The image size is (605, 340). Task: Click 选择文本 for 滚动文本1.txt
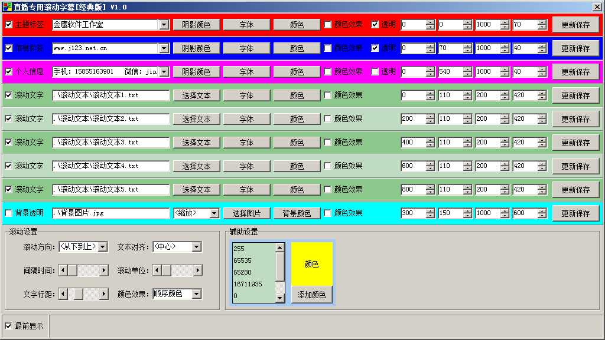(x=195, y=95)
